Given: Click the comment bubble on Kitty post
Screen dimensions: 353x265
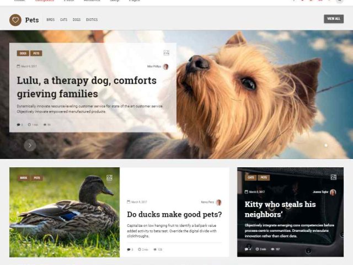Looking at the screenshot, I should click(x=247, y=249).
